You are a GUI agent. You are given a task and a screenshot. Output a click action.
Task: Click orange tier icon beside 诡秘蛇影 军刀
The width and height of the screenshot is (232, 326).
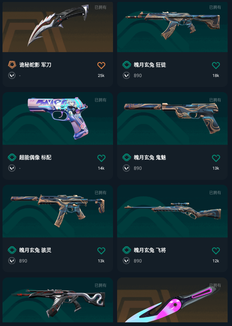click(x=12, y=65)
